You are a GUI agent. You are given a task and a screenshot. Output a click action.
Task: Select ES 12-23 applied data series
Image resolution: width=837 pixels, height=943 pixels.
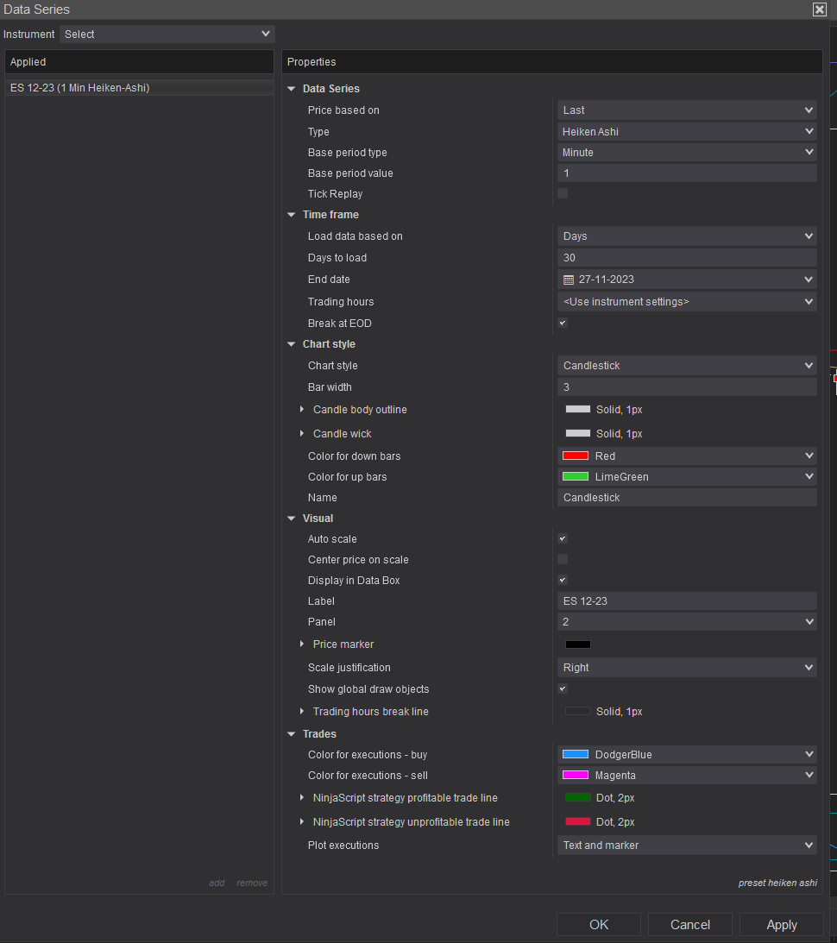[x=80, y=88]
